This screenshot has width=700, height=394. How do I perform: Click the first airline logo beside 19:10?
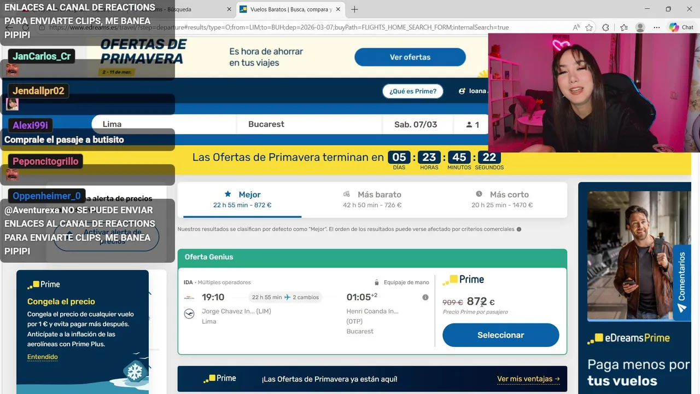[x=189, y=298]
